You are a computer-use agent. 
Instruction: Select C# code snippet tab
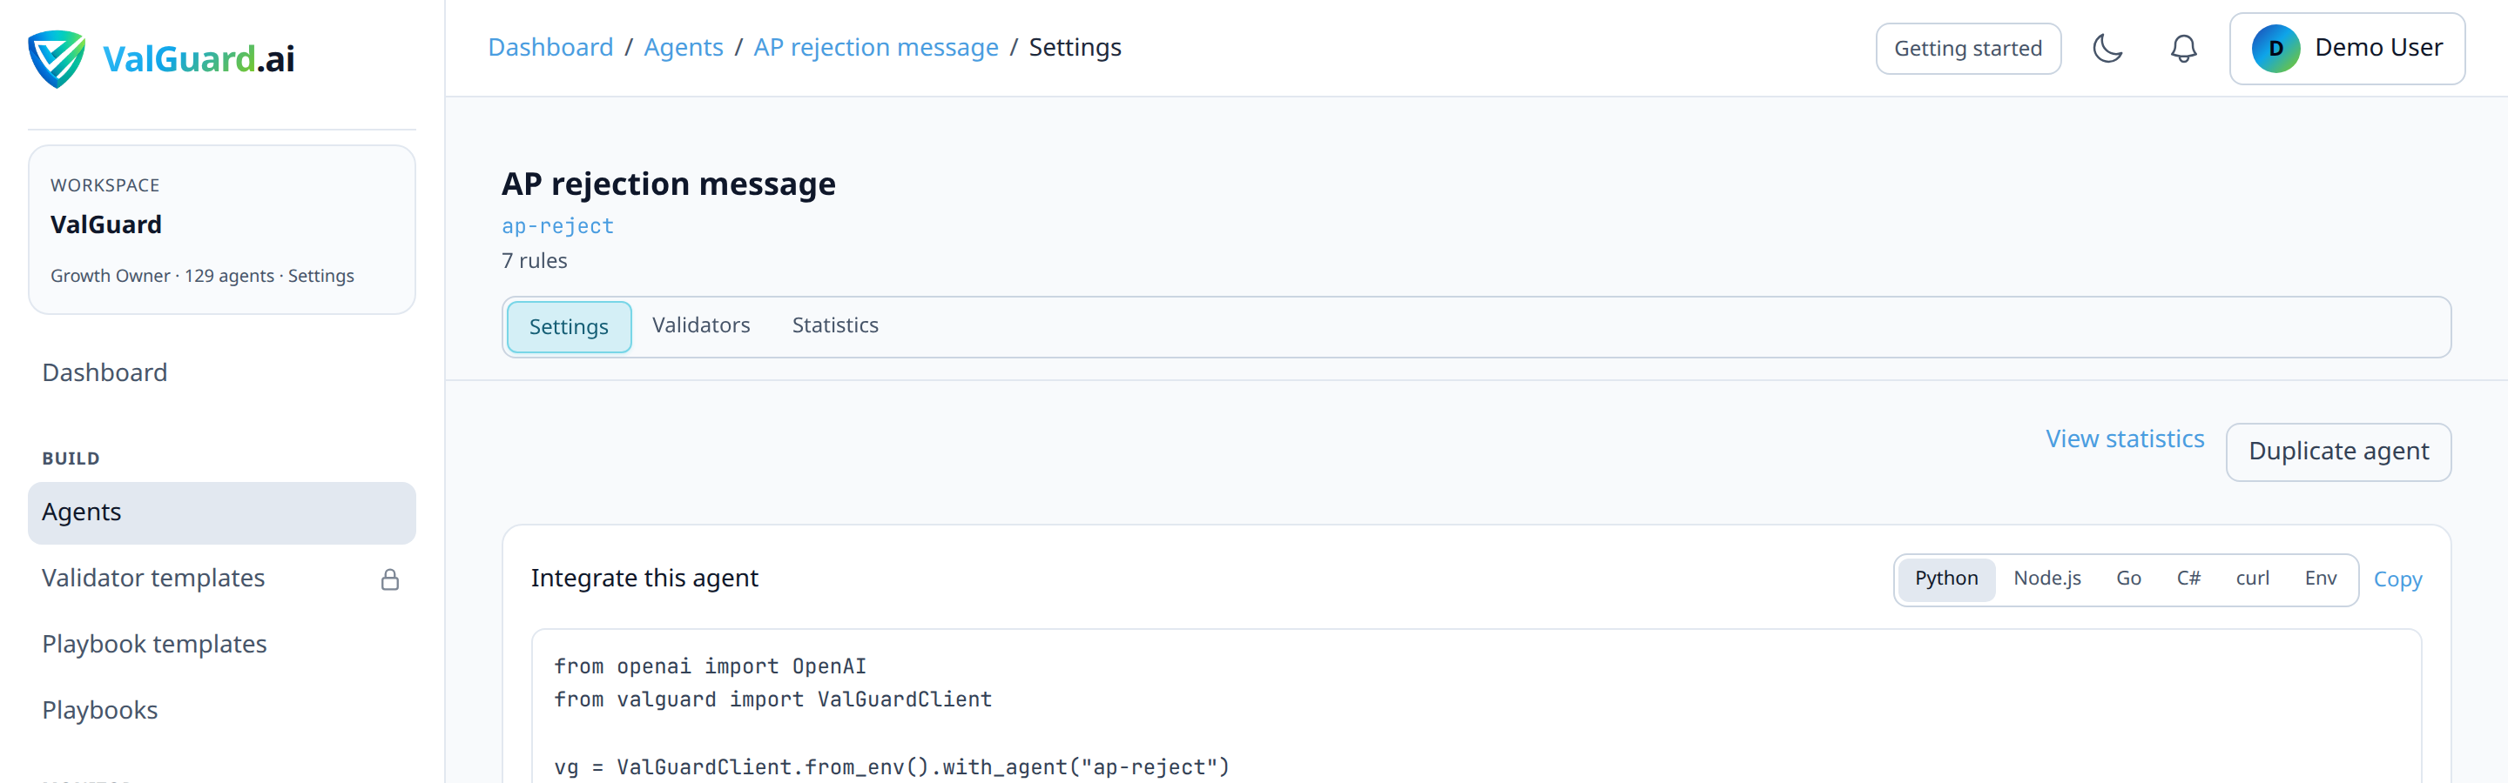pos(2188,579)
